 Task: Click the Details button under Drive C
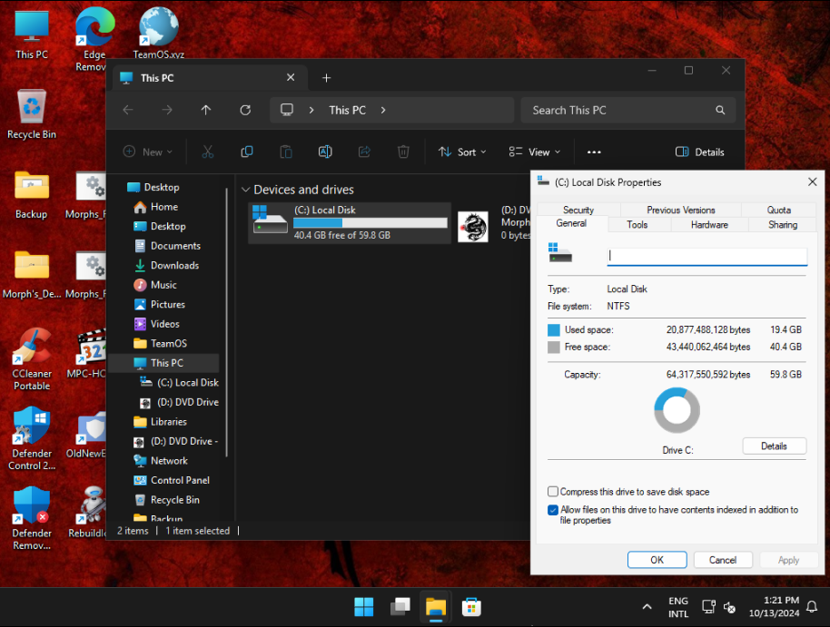(x=774, y=446)
